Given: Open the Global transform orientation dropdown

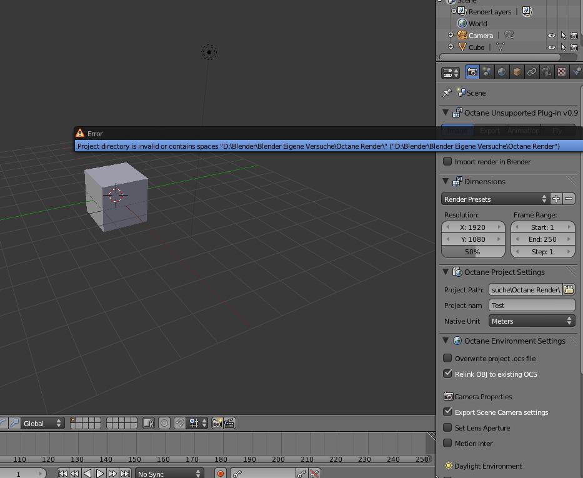Looking at the screenshot, I should [42, 424].
